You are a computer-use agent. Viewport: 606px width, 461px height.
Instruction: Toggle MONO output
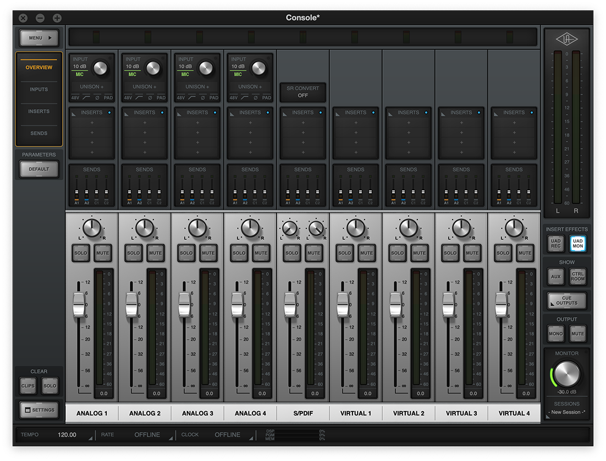click(556, 334)
